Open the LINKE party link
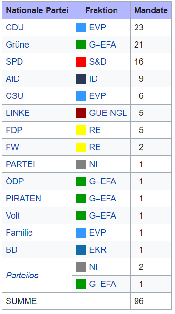 point(18,113)
